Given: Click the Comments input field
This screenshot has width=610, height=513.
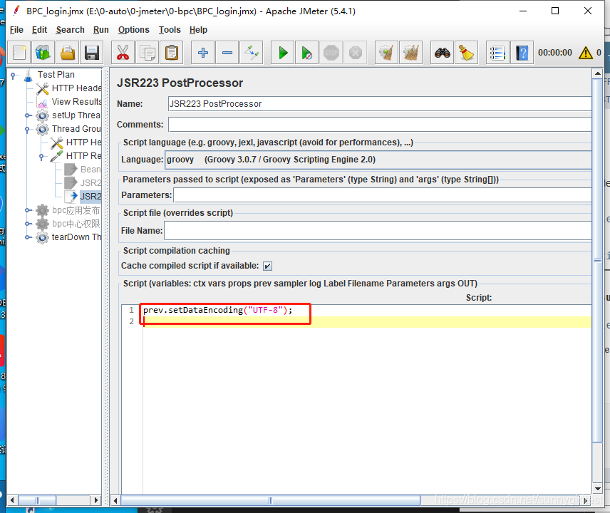Looking at the screenshot, I should [x=380, y=125].
